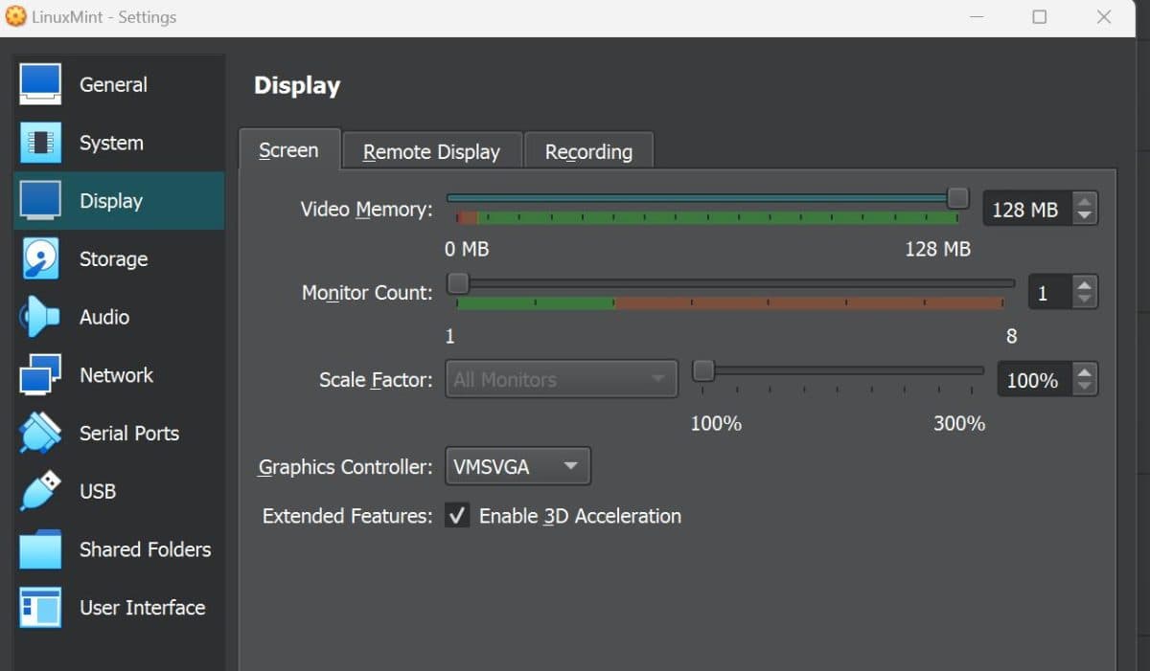Viewport: 1150px width, 671px height.
Task: Increase Scale Factor percentage with up arrow
Action: click(1084, 372)
